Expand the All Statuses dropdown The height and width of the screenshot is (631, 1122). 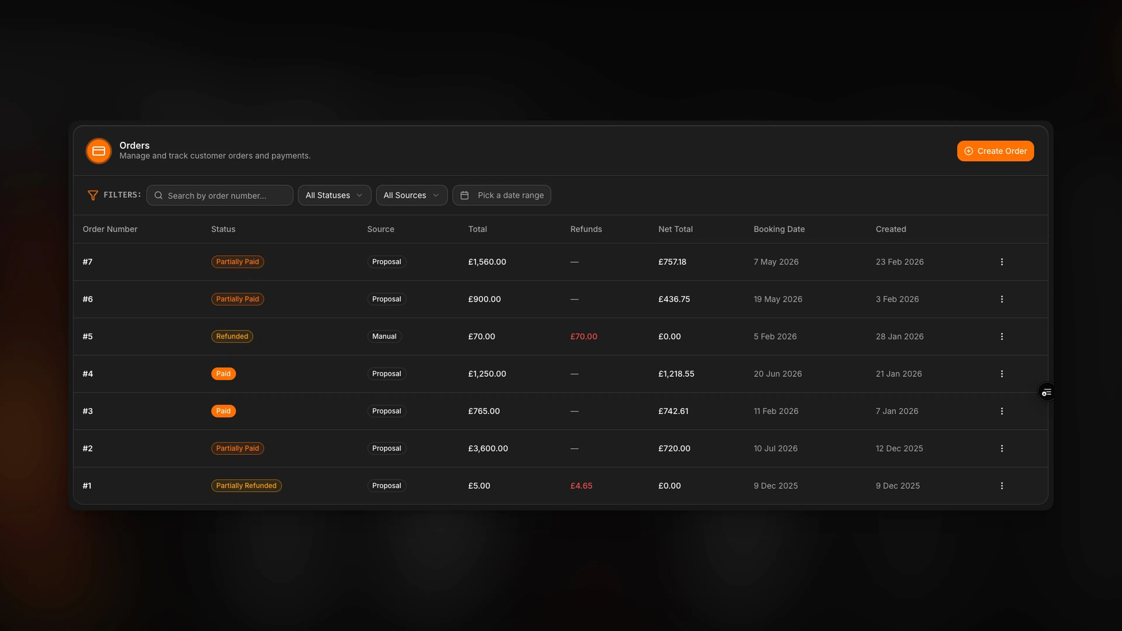[334, 195]
